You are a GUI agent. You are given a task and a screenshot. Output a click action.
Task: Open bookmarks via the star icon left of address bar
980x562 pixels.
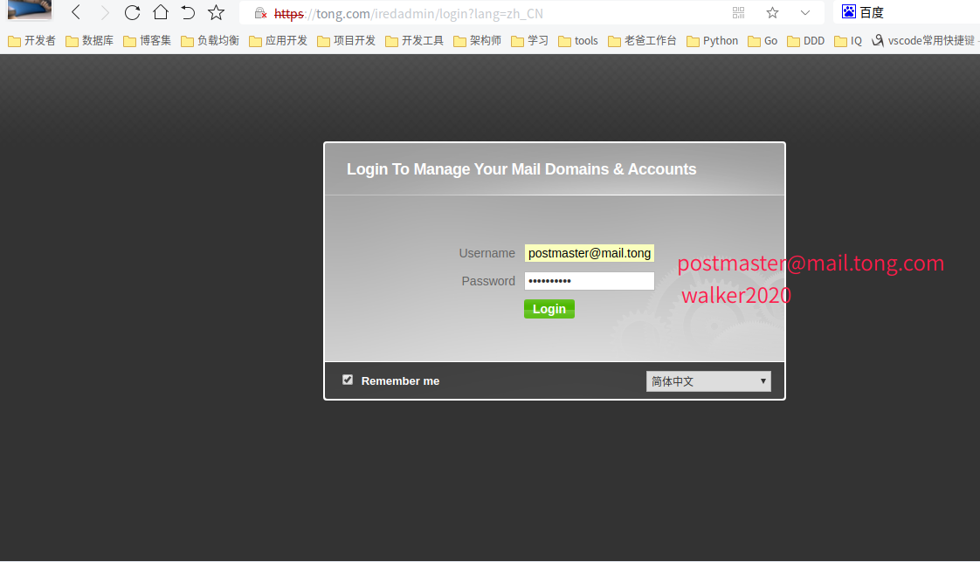(x=216, y=12)
